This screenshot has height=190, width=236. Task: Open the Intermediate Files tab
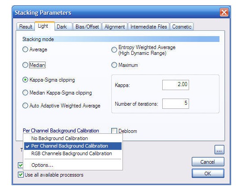(x=149, y=27)
